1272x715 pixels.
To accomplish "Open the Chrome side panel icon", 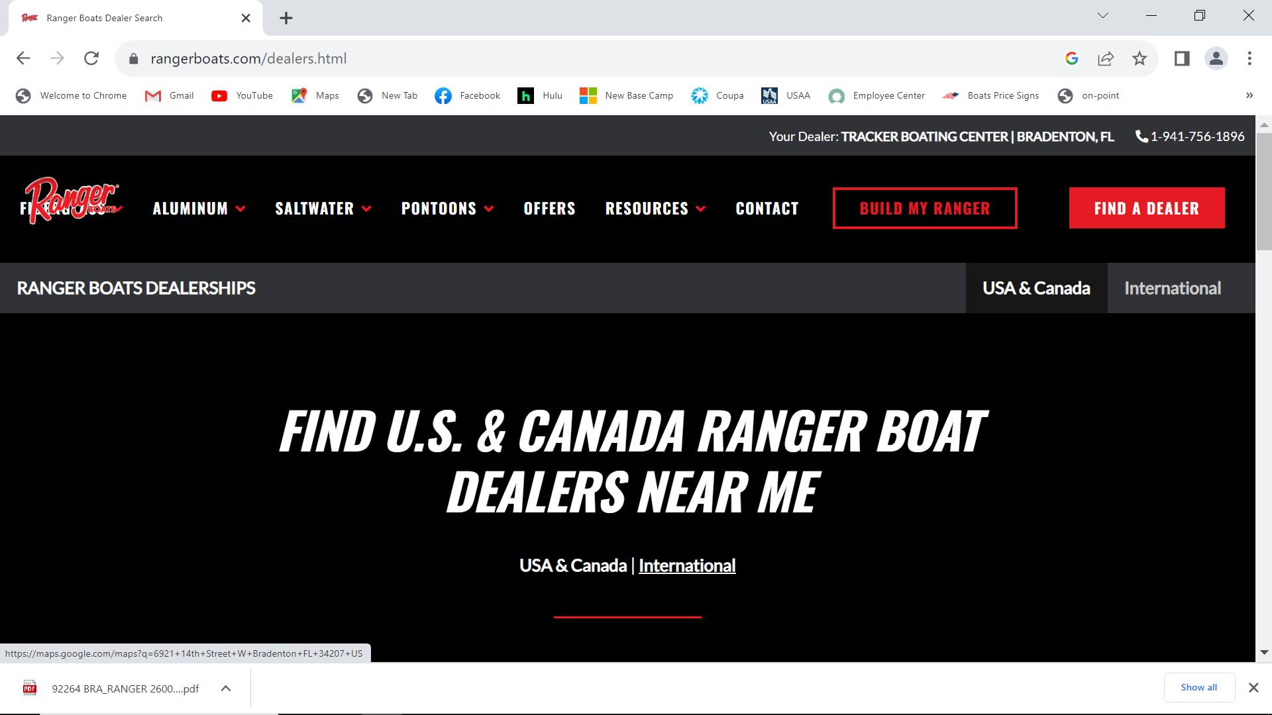I will (x=1182, y=58).
